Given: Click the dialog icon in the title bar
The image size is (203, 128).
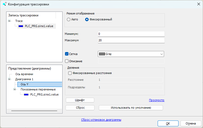Looking at the screenshot, I should point(4,4).
